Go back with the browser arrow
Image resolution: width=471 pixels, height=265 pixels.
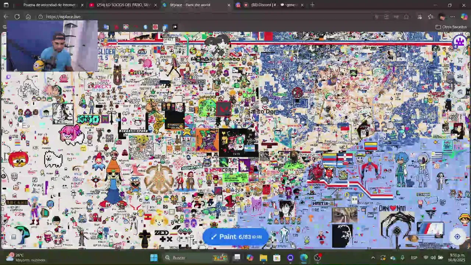click(x=6, y=17)
